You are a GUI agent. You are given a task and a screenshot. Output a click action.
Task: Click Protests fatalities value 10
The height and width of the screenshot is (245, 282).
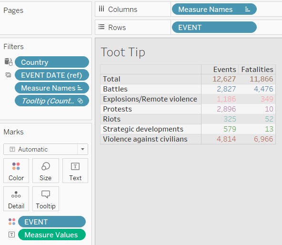(269, 109)
